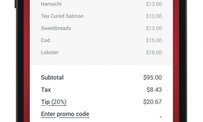Click the $8.43 tax amount

point(154,90)
